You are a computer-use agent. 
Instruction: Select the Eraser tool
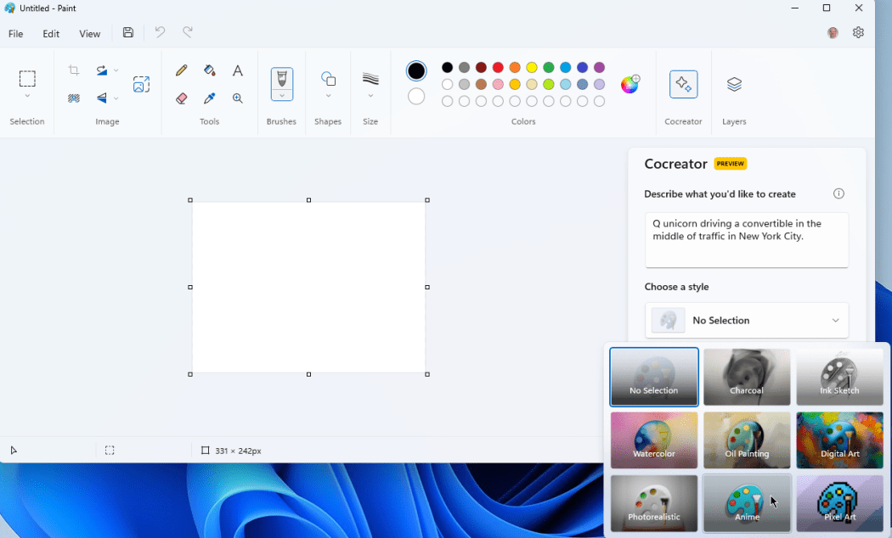[x=181, y=98]
